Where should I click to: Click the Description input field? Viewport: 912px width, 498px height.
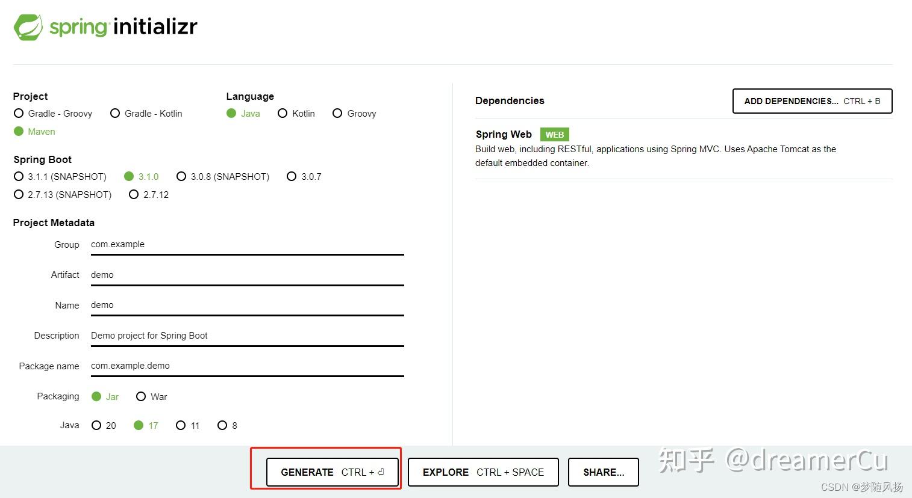click(241, 336)
